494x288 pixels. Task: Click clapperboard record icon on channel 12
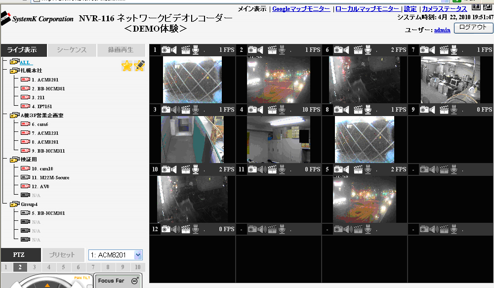[186, 229]
